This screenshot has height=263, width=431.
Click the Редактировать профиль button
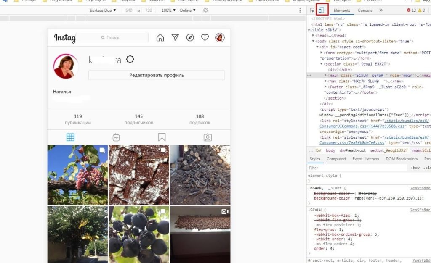(157, 75)
